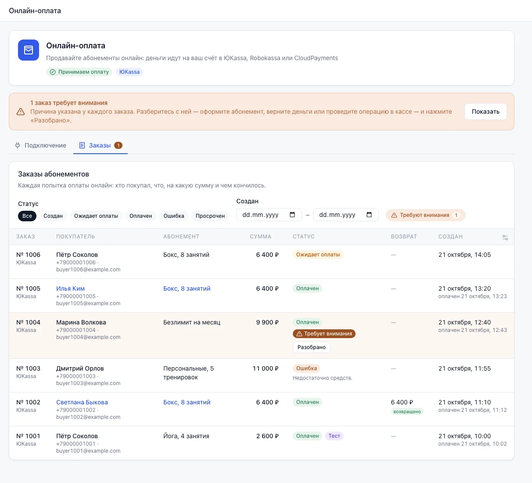Viewport: 532px width, 483px height.
Task: Click the plug icon beside Подключение
Action: tap(18, 145)
